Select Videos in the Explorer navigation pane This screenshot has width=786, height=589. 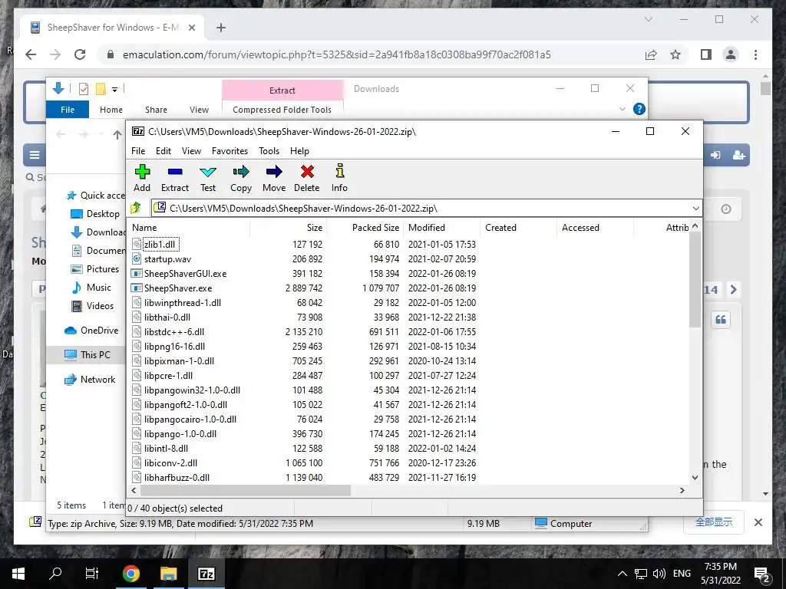(93, 306)
